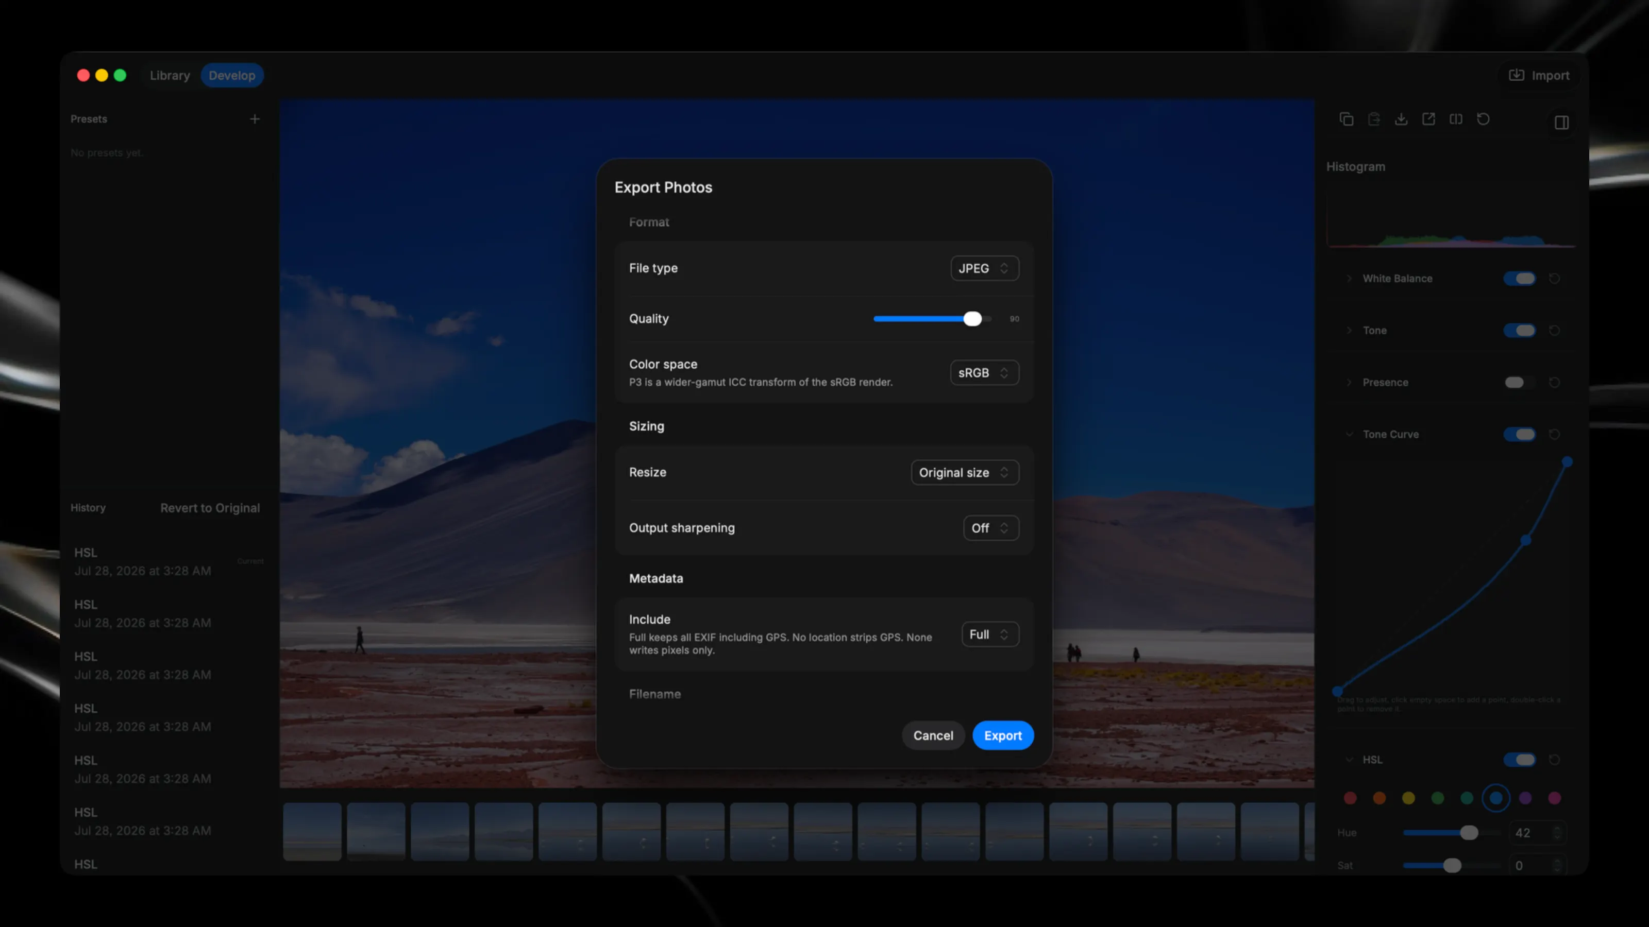Toggle the HSL switch

(x=1519, y=760)
